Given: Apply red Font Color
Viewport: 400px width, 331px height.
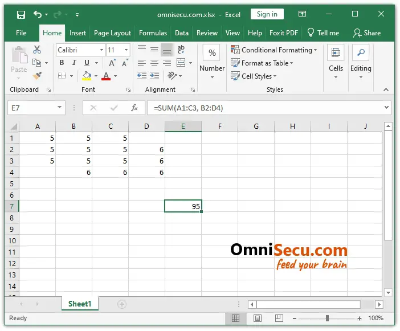Looking at the screenshot, I should coord(106,76).
